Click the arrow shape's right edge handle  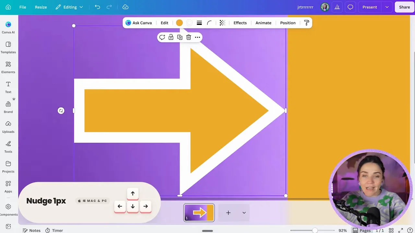[286, 111]
